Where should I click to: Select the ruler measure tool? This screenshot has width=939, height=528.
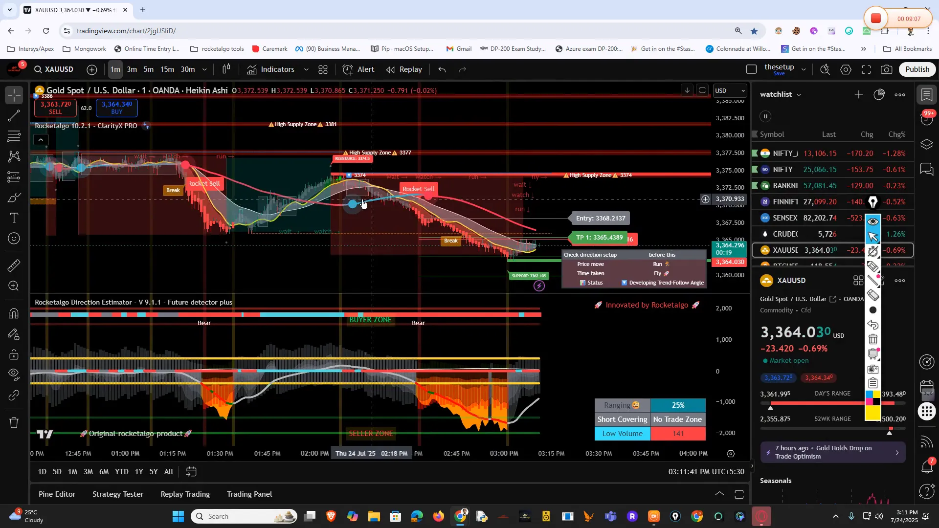[14, 266]
